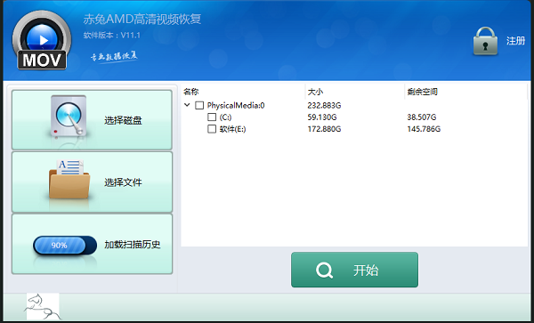
Task: Click the magnifier icon on start button
Action: (324, 271)
